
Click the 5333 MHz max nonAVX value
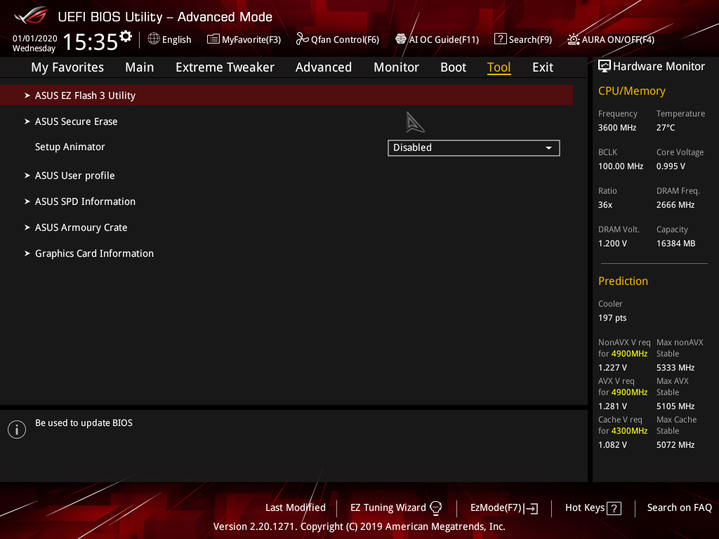[675, 368]
